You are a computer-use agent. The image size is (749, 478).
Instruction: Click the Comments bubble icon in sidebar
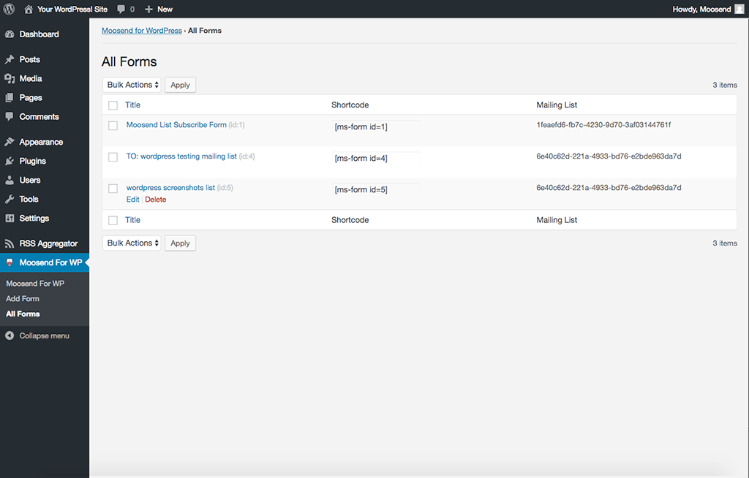tap(10, 116)
